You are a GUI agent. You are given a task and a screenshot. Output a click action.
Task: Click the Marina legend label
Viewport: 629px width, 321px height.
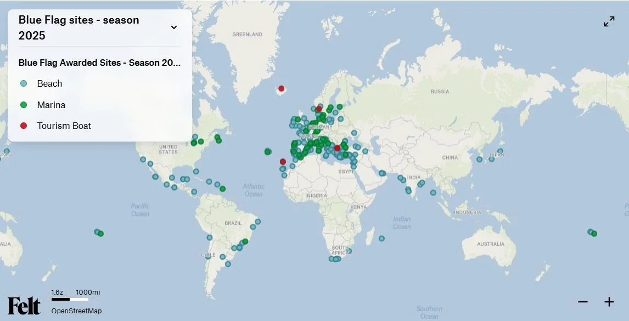pyautogui.click(x=51, y=105)
